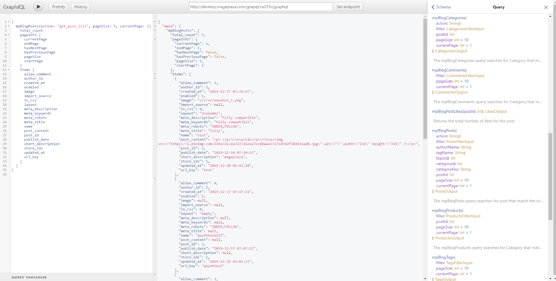Expand the Query Variables panel
The height and width of the screenshot is (281, 556).
tap(29, 277)
